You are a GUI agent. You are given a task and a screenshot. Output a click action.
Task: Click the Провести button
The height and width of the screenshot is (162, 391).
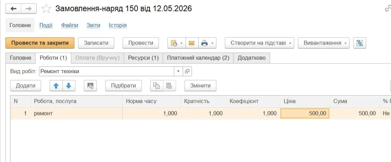[141, 43]
